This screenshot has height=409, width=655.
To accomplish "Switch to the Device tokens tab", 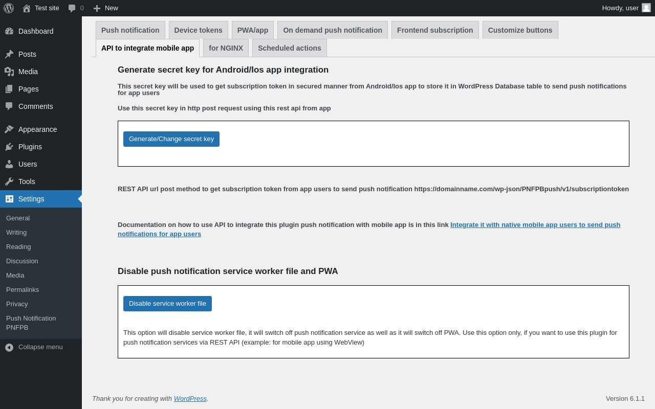I will 198,30.
